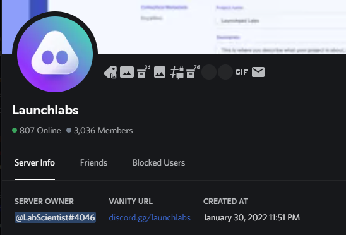Click the 3,036 Members count

(x=100, y=130)
